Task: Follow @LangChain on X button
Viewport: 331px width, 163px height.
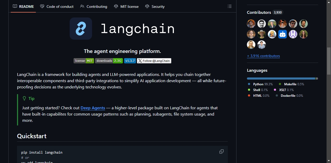Action: point(154,61)
